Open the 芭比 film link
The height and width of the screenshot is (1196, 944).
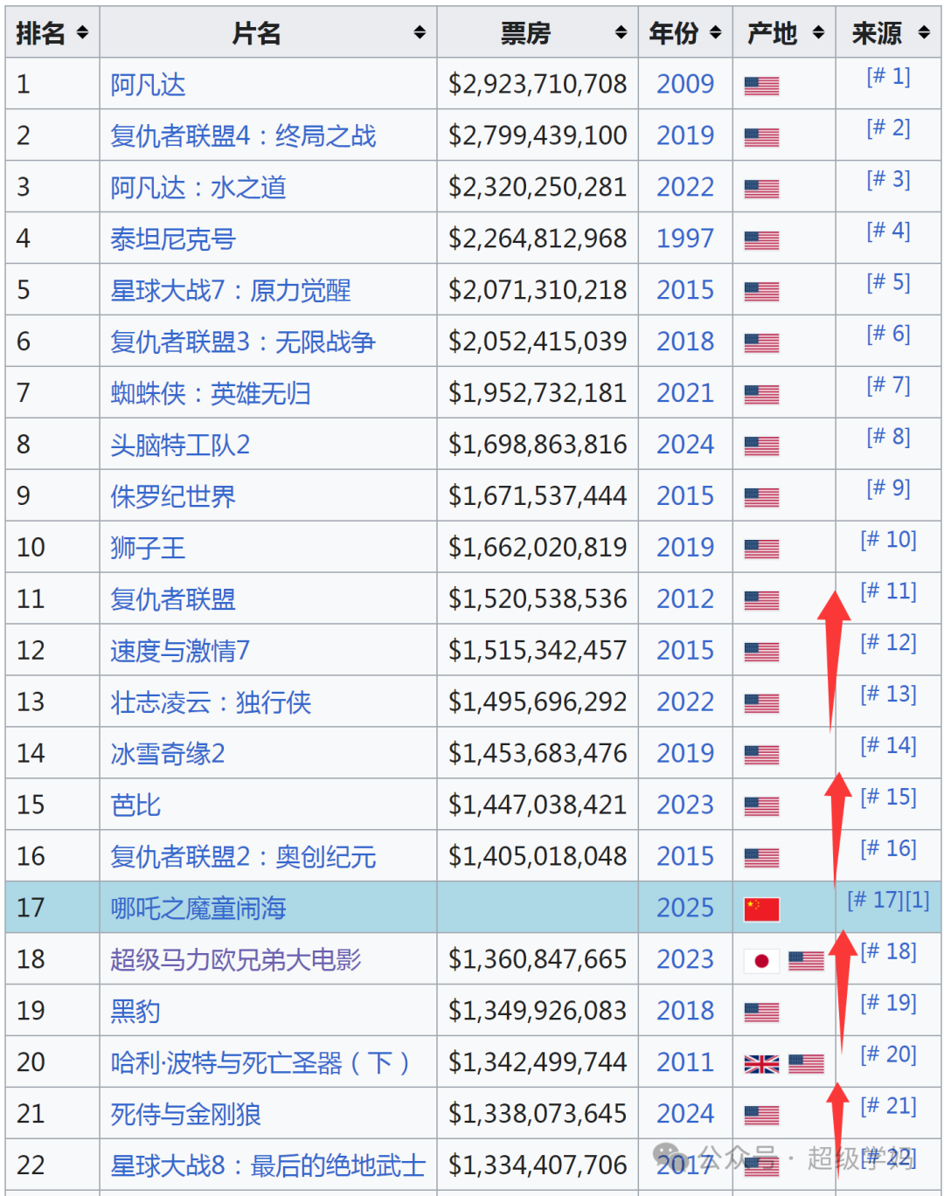click(x=135, y=805)
